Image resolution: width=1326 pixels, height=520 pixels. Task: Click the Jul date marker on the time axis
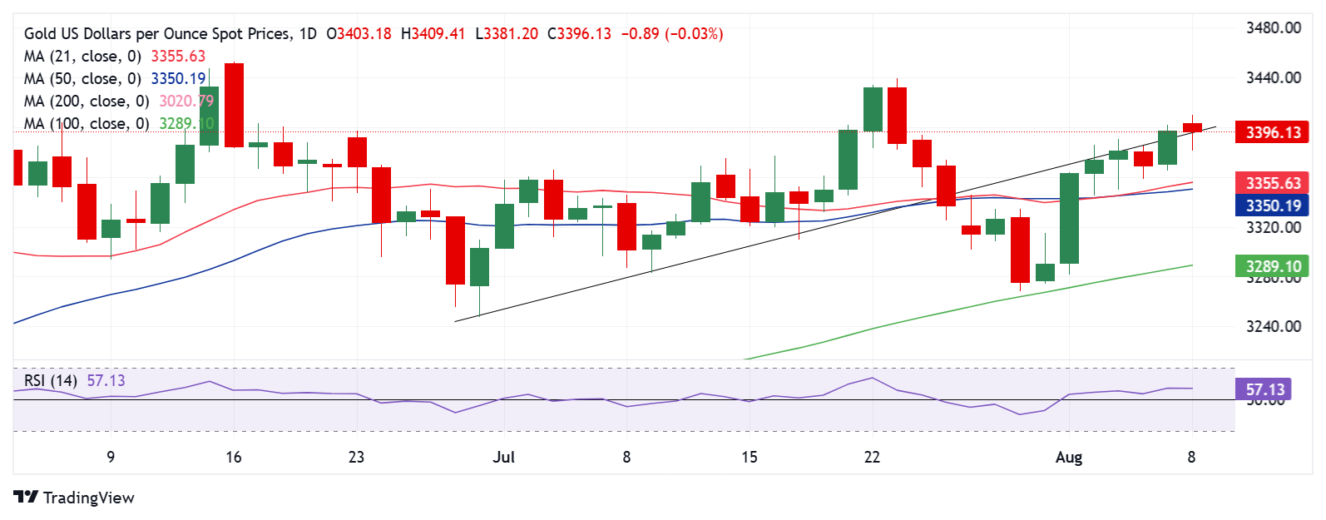tap(504, 457)
